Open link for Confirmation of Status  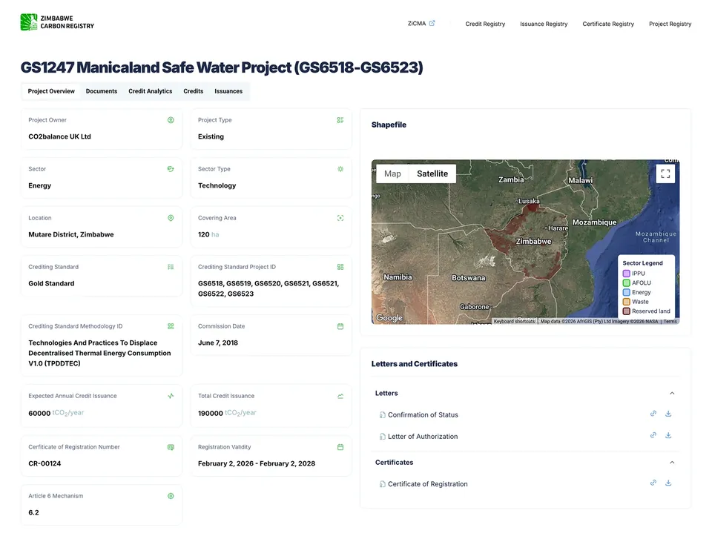pos(653,413)
